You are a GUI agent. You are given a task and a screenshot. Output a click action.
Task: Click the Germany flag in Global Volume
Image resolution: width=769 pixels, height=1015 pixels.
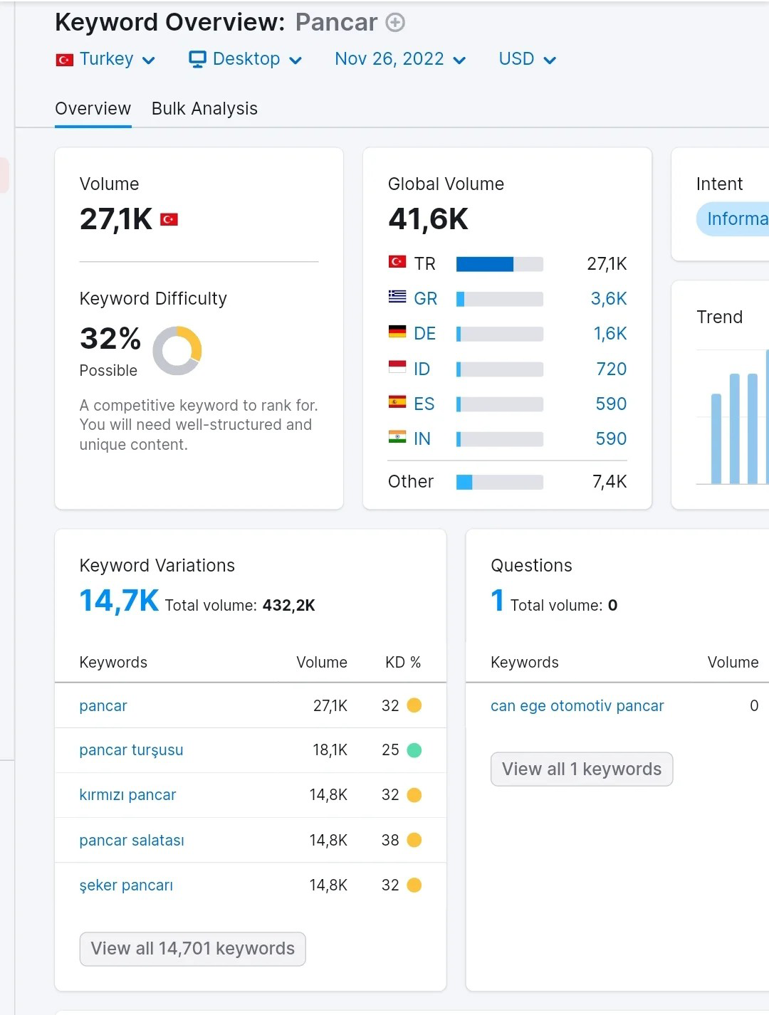(397, 332)
